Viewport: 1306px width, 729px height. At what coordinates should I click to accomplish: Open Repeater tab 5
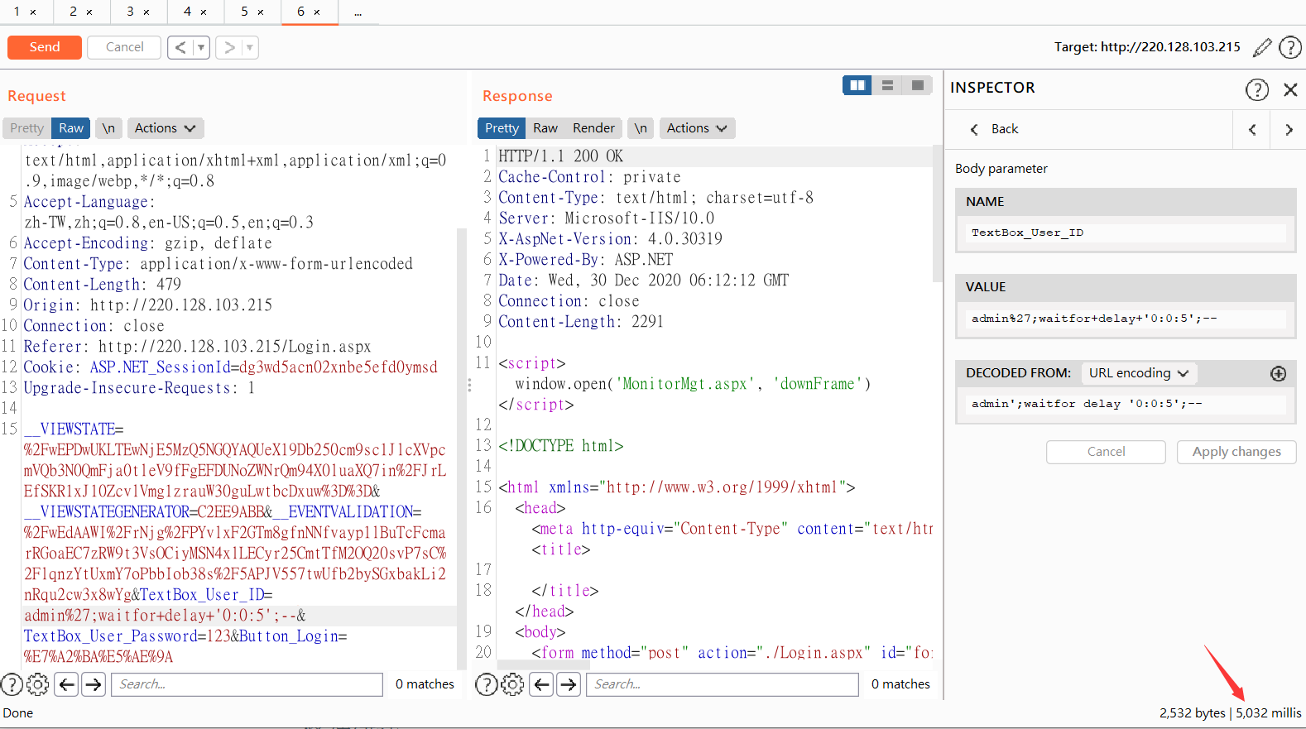pyautogui.click(x=244, y=12)
